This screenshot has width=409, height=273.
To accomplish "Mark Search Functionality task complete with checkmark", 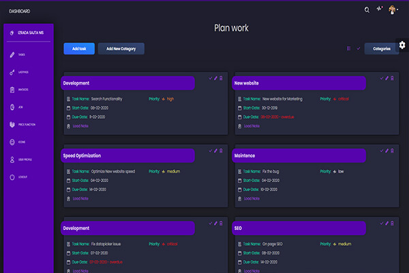I will click(x=210, y=78).
